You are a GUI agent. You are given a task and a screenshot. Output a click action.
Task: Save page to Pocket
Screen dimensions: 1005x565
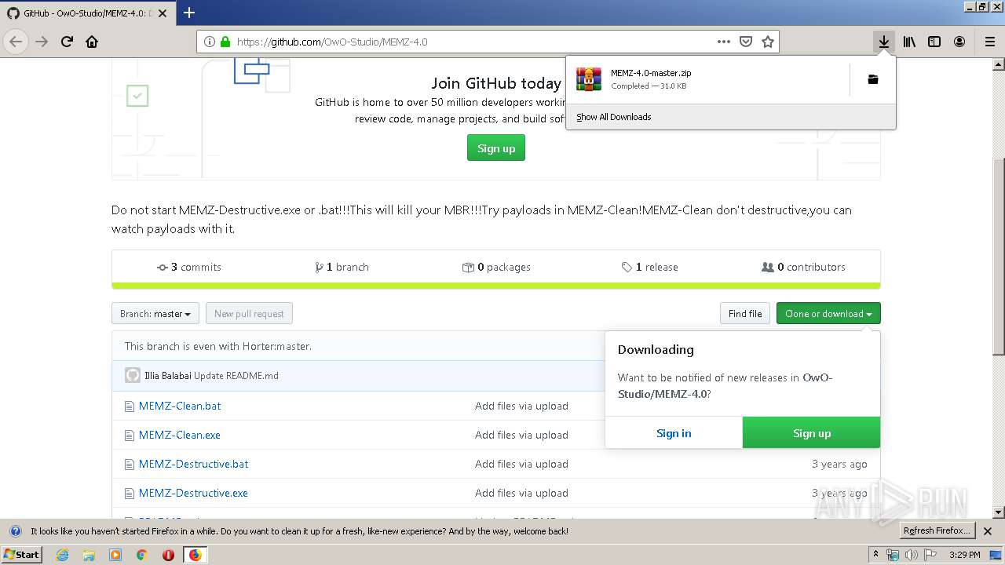pos(746,42)
